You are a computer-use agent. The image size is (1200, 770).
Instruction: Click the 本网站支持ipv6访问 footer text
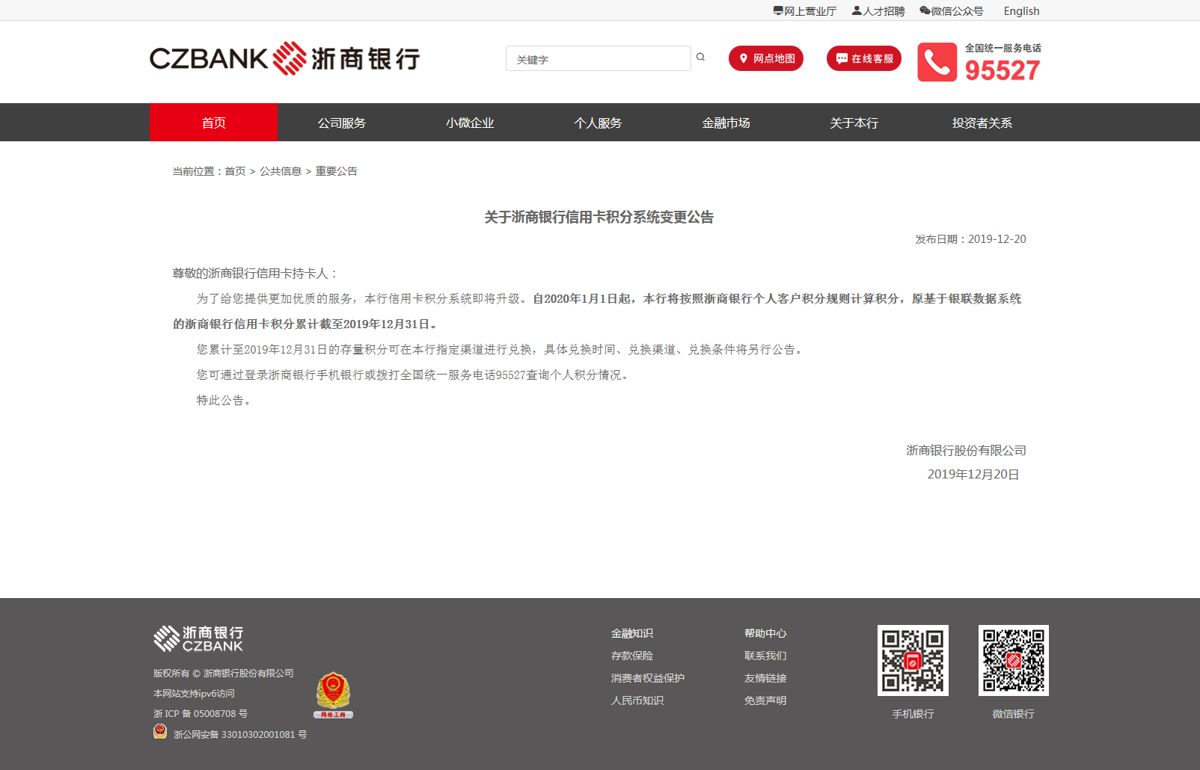coord(194,694)
